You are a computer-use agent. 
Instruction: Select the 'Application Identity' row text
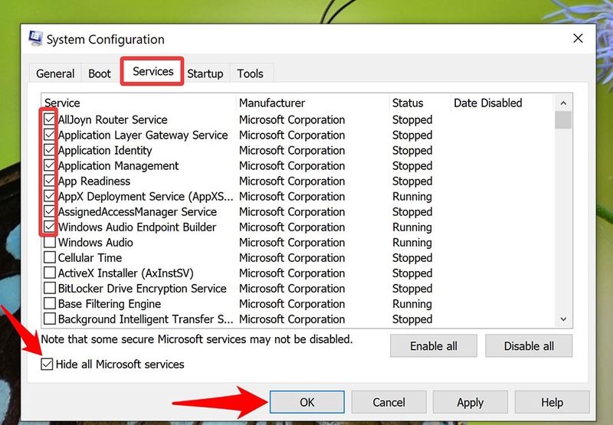click(105, 150)
